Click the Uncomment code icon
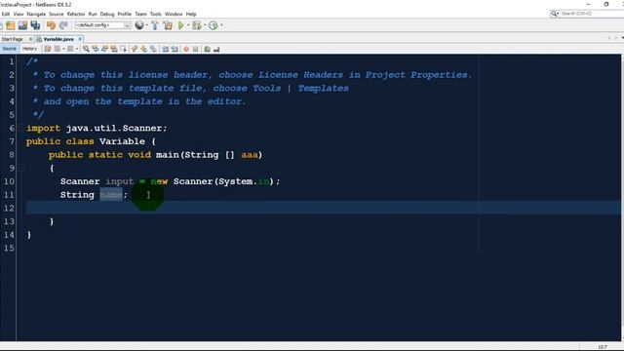The height and width of the screenshot is (351, 624). [216, 49]
